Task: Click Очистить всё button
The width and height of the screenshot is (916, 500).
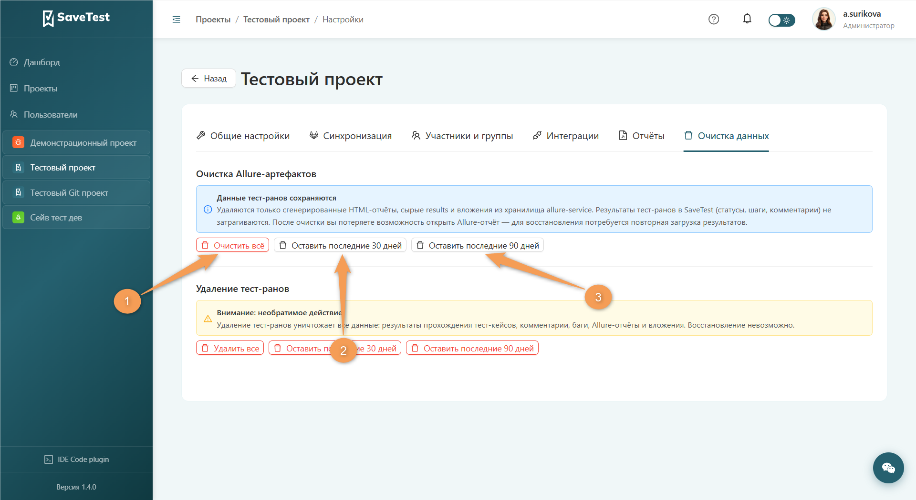Action: (x=233, y=245)
